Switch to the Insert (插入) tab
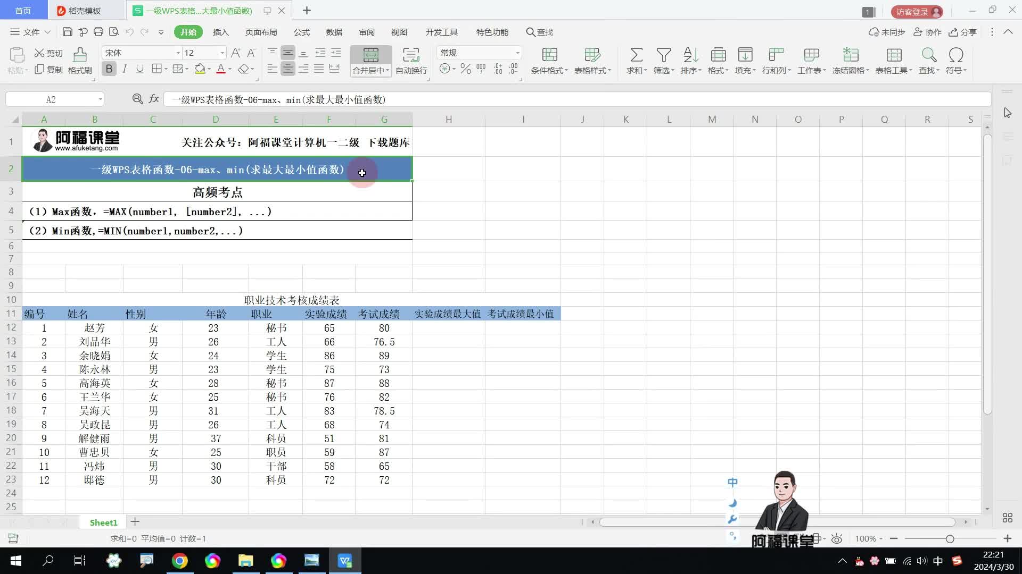The width and height of the screenshot is (1022, 574). tap(220, 32)
